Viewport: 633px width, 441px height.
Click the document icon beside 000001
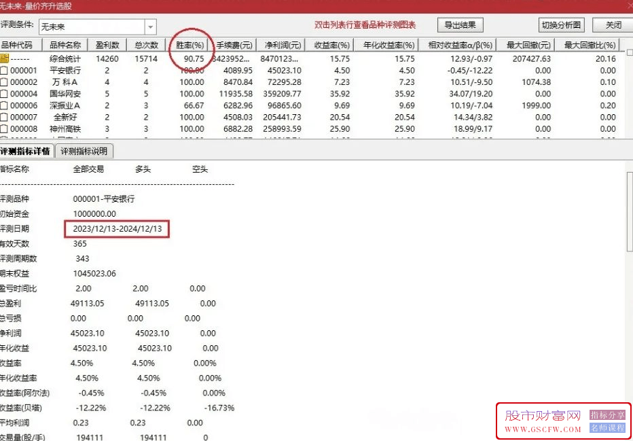click(4, 70)
